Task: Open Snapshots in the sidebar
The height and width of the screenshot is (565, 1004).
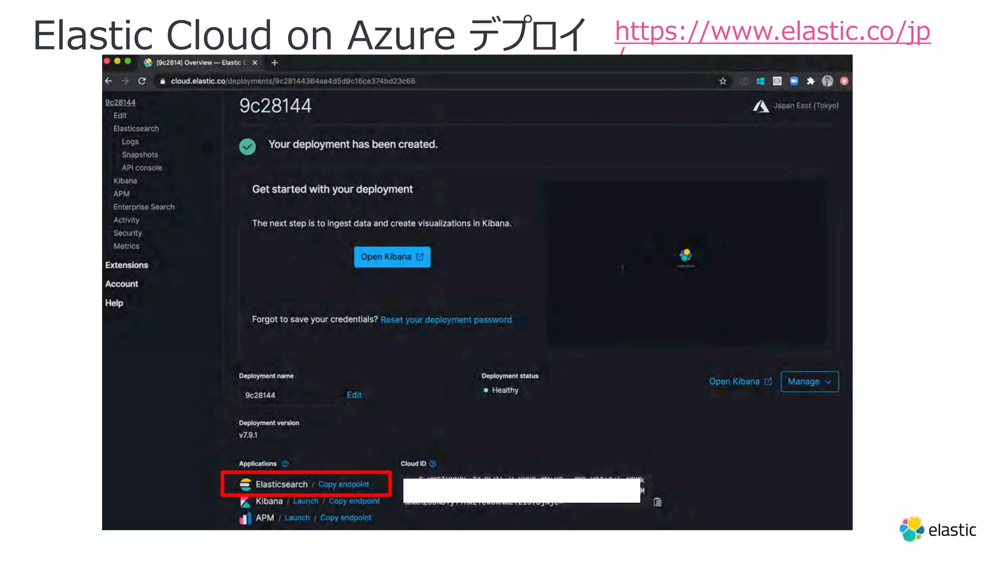Action: [140, 155]
